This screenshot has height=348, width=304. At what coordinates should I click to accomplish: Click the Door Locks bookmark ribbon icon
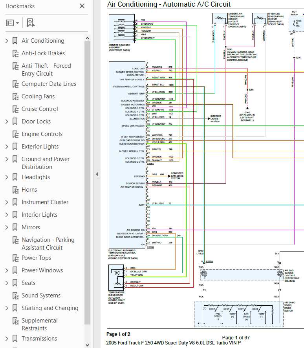coord(15,121)
